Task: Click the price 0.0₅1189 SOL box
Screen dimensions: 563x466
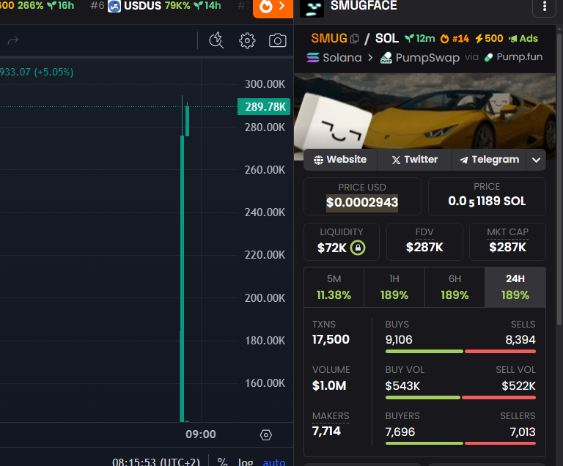Action: [x=487, y=196]
